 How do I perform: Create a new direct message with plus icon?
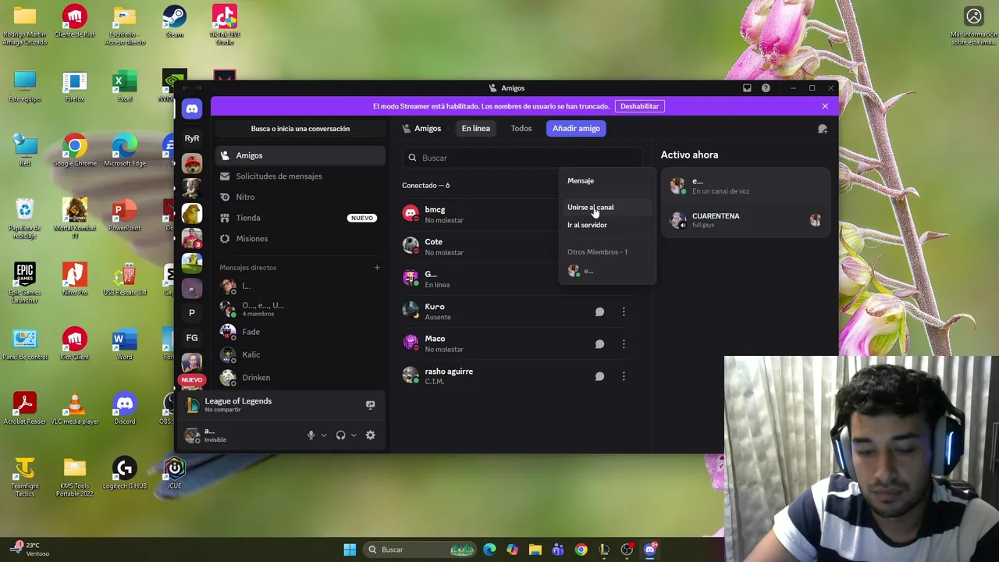pos(377,268)
